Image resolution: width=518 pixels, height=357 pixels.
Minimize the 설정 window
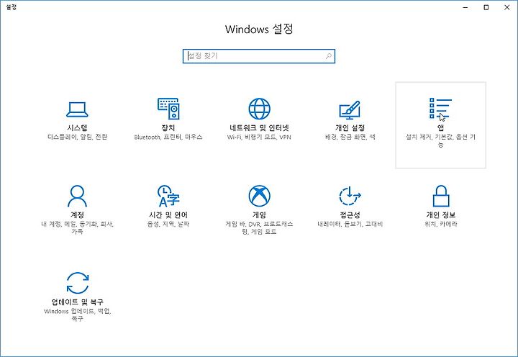(x=465, y=7)
